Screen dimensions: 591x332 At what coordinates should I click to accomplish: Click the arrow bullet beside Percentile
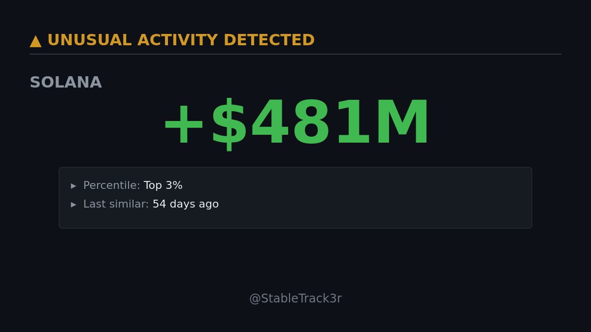pos(74,186)
